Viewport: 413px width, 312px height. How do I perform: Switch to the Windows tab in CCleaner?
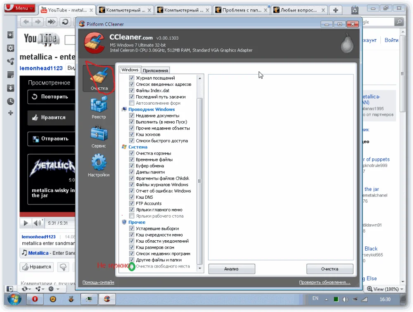[x=130, y=70]
